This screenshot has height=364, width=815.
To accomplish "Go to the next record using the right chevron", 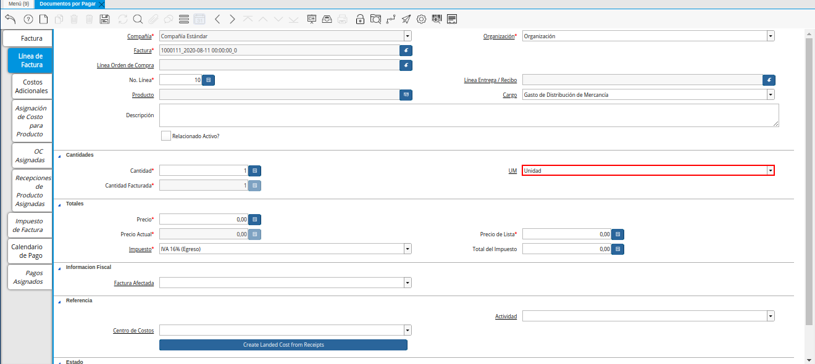I will [232, 19].
